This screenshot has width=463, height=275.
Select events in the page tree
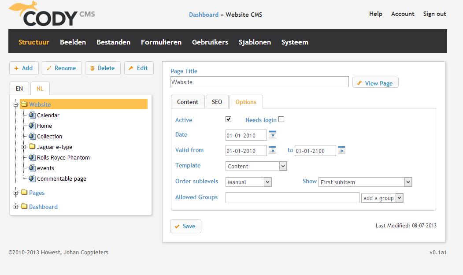(x=45, y=168)
